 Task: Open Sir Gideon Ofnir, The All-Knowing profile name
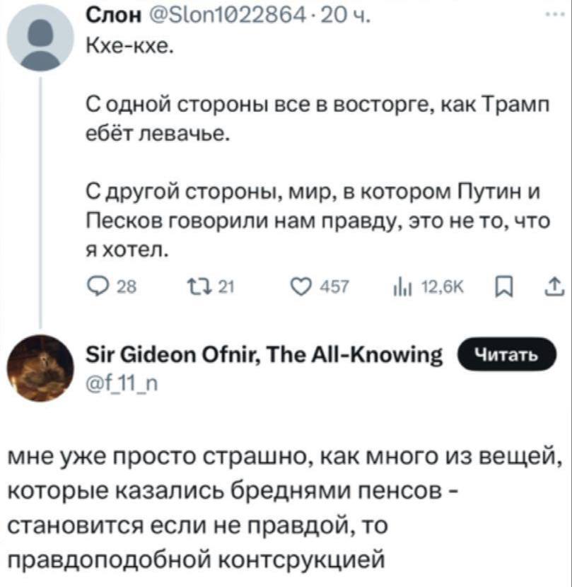pos(264,354)
